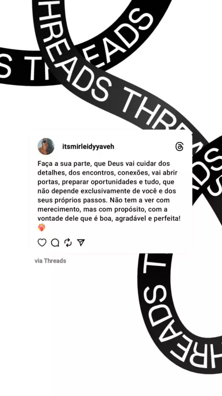Viewport: 222px width, 396px height.
Task: Open comments via the speech bubble icon
Action: 55,243
